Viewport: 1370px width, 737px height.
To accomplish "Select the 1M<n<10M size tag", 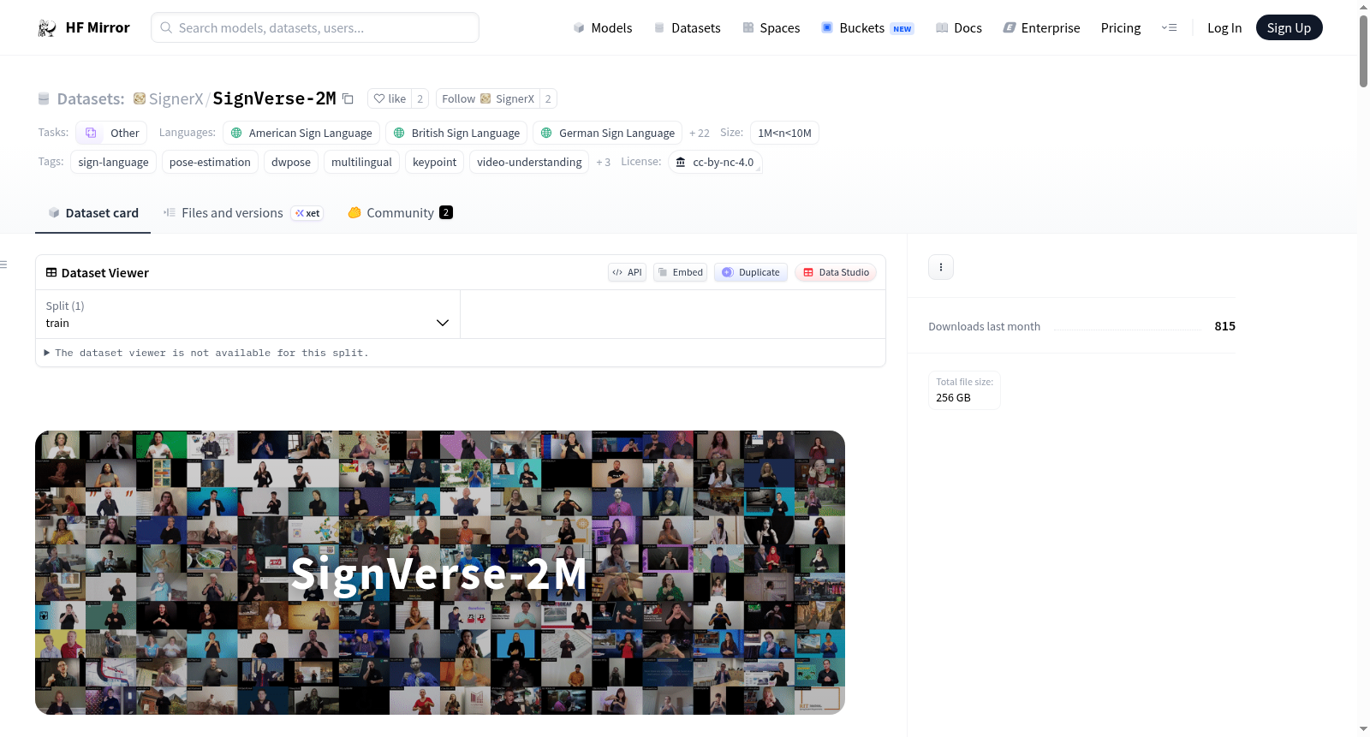I will pos(784,133).
